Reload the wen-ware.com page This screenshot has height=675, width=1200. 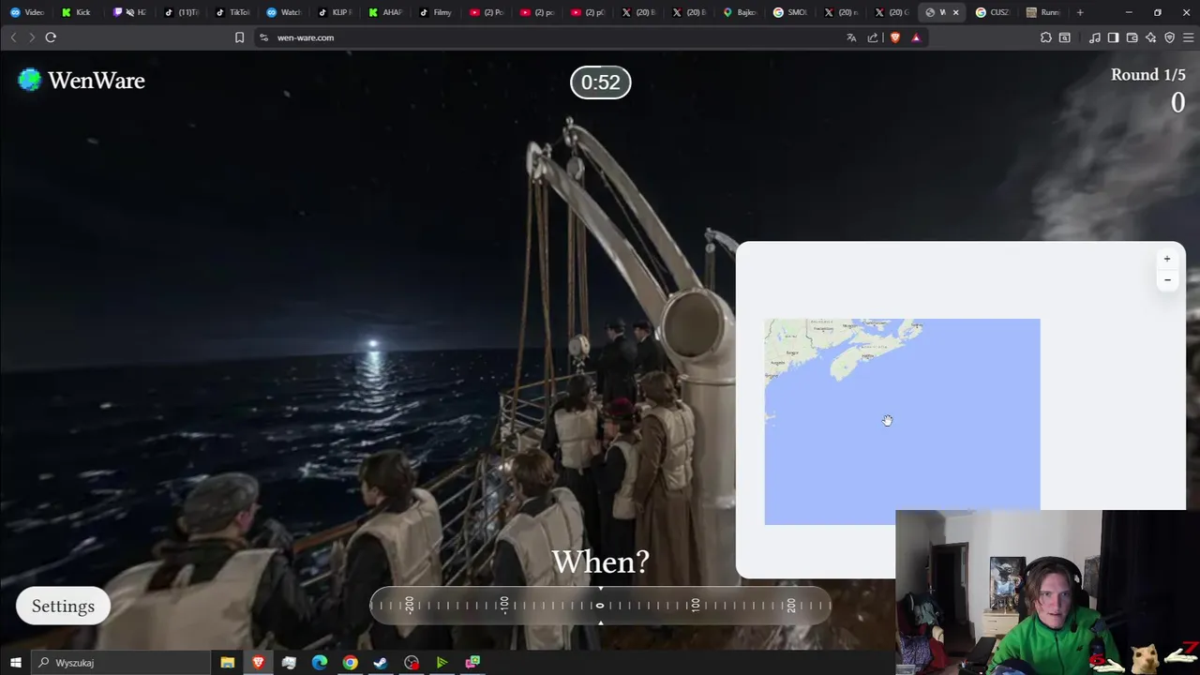(51, 37)
